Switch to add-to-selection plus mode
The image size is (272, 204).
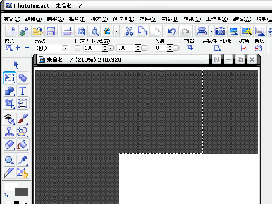18,48
